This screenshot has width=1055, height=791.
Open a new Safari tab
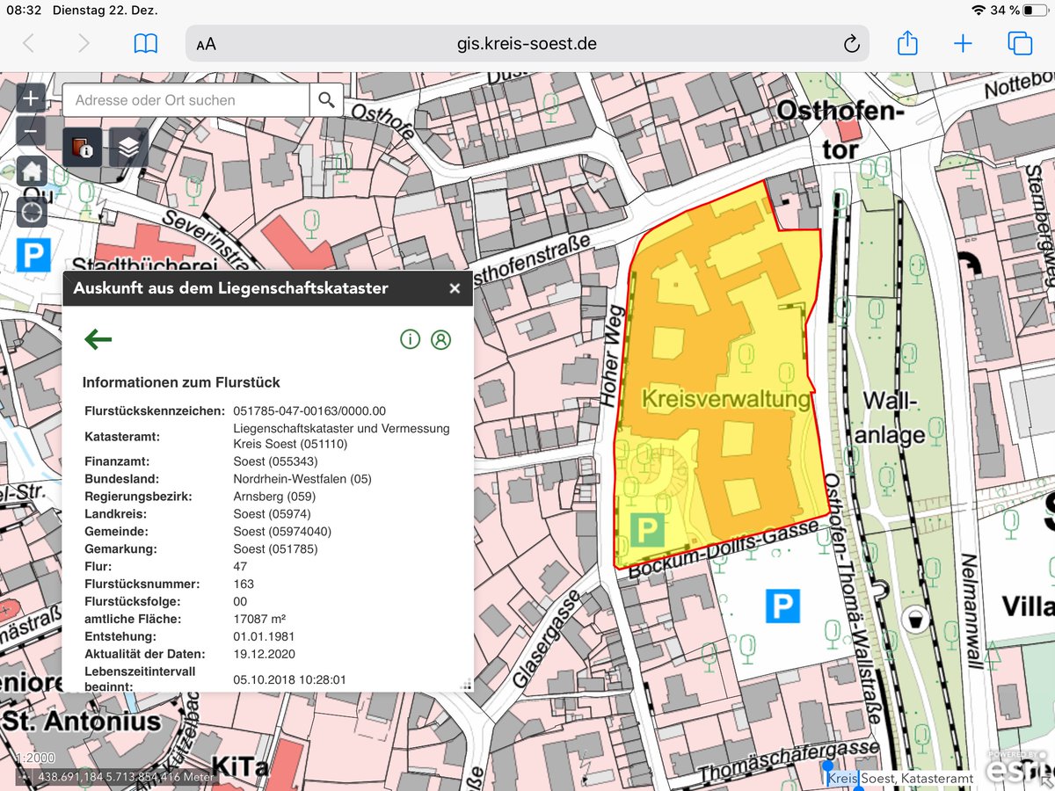coord(964,43)
